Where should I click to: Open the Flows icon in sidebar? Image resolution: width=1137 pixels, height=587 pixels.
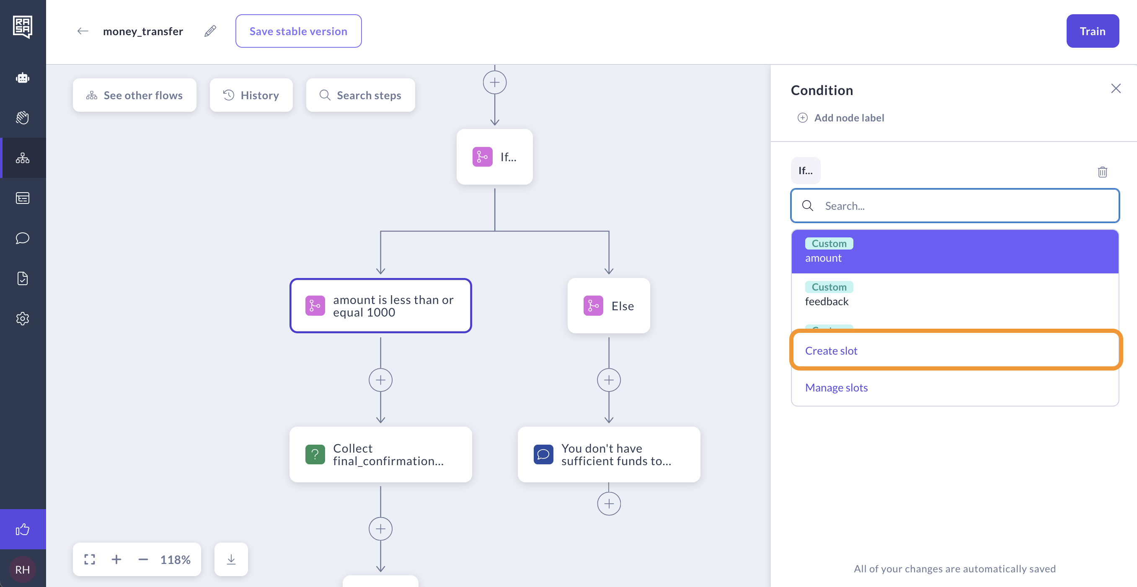tap(23, 158)
